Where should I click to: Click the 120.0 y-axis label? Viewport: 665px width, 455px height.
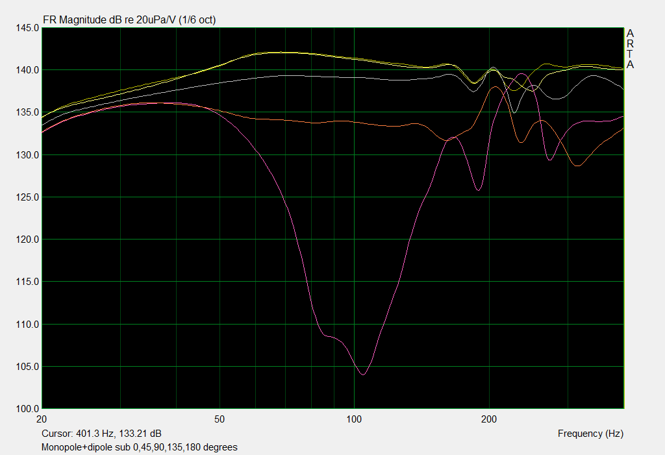(x=27, y=240)
